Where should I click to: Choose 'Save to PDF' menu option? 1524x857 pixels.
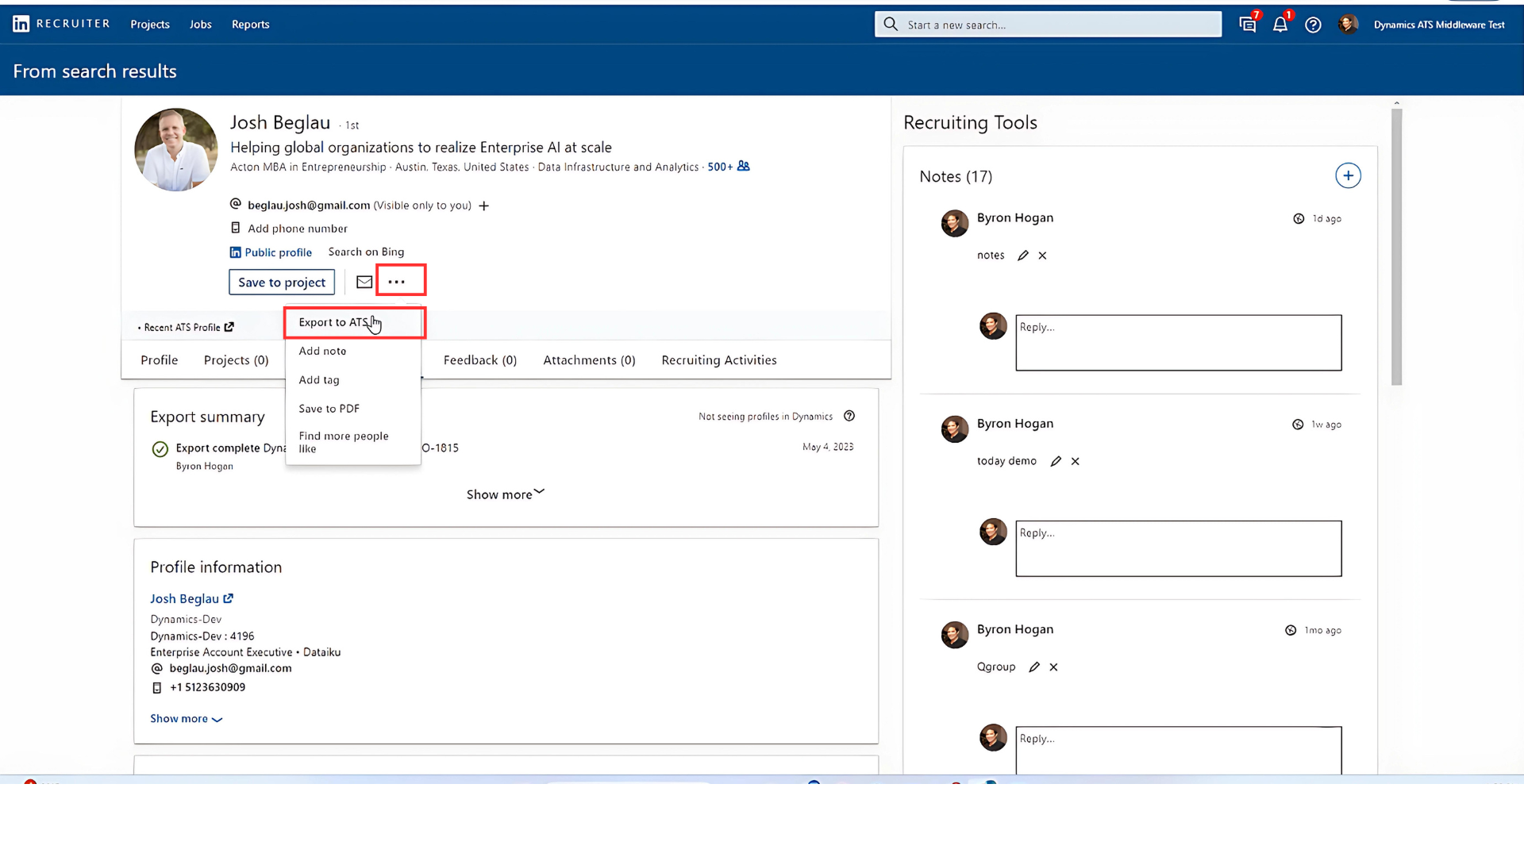pos(353,409)
